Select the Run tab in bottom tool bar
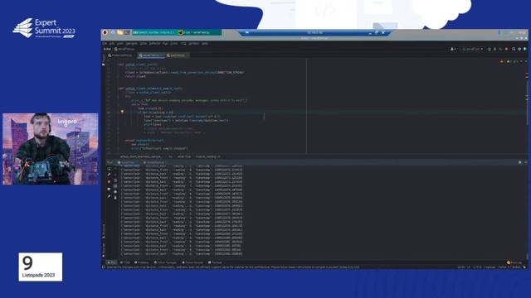The width and height of the screenshot is (531, 298). tap(112, 262)
